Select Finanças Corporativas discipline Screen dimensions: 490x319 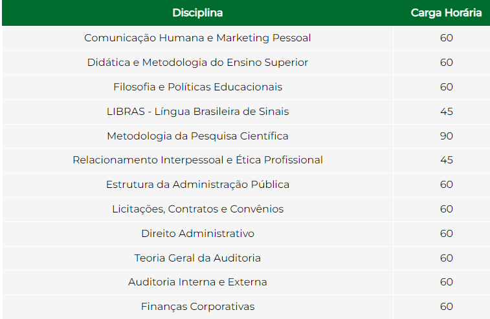197,307
